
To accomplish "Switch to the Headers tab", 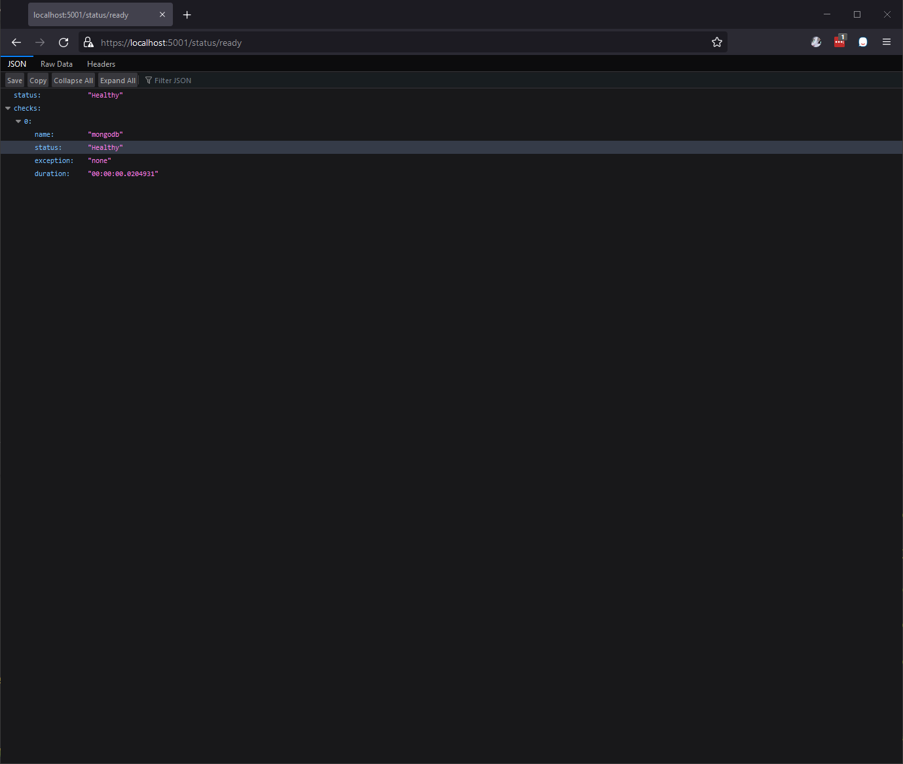I will 101,64.
